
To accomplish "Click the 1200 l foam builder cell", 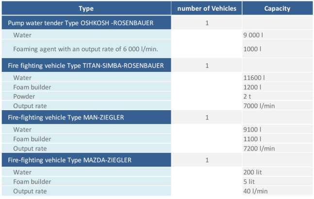I will point(277,87).
